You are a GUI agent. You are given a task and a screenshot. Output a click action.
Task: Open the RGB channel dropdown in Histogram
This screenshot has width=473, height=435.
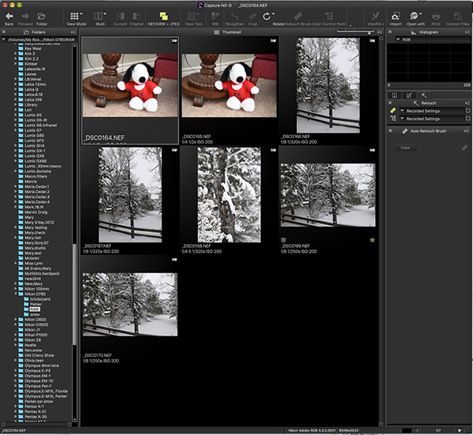point(398,39)
